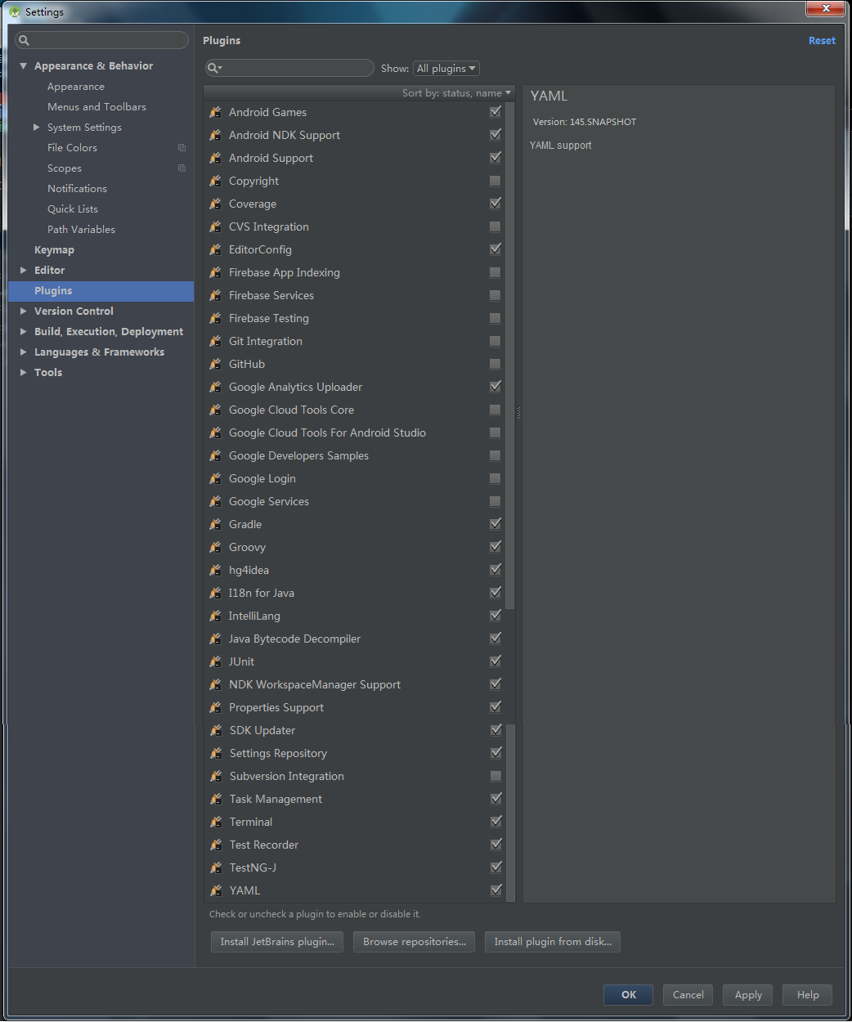
Task: Click the plugin icon next to YAML
Action: (x=216, y=890)
